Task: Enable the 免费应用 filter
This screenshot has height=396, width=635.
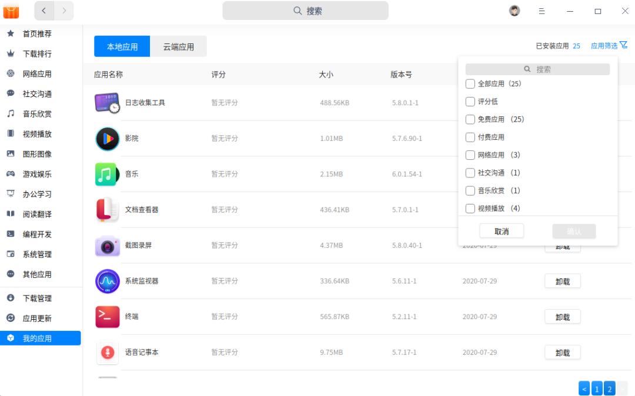Action: coord(470,119)
